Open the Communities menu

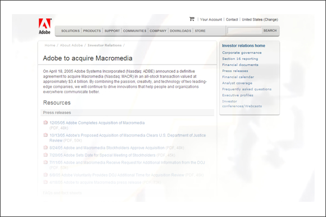coord(135,31)
